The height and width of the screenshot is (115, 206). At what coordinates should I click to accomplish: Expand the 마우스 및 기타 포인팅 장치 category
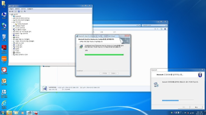pos(12,32)
